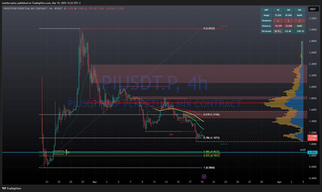Click the 2.8000 price axis label

(313, 41)
